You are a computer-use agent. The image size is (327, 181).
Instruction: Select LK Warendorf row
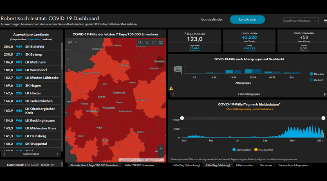pos(31,70)
